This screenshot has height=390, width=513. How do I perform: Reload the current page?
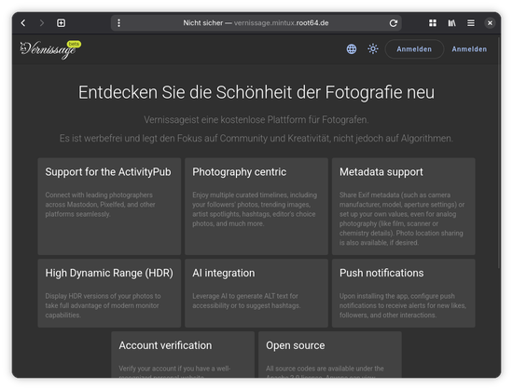click(x=394, y=23)
